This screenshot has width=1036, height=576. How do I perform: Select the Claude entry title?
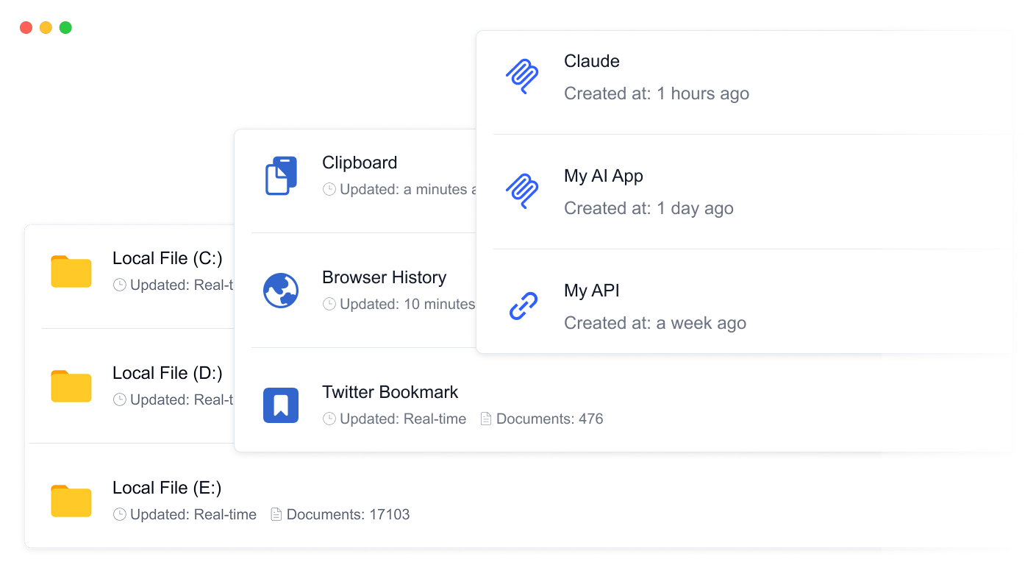click(x=591, y=61)
